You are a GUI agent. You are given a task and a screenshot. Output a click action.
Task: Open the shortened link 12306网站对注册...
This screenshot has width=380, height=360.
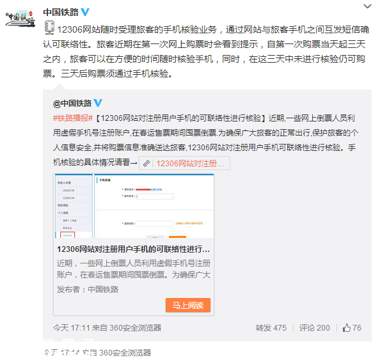184,163
